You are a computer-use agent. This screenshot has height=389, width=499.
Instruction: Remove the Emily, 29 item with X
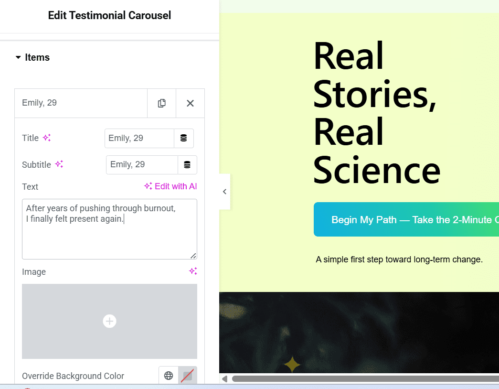coord(190,103)
